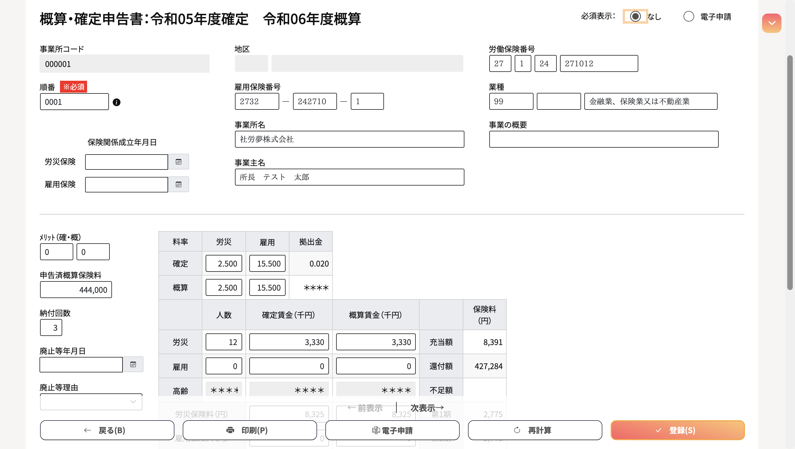Image resolution: width=795 pixels, height=449 pixels.
Task: Click the 労災 人数 field 12
Action: (224, 342)
